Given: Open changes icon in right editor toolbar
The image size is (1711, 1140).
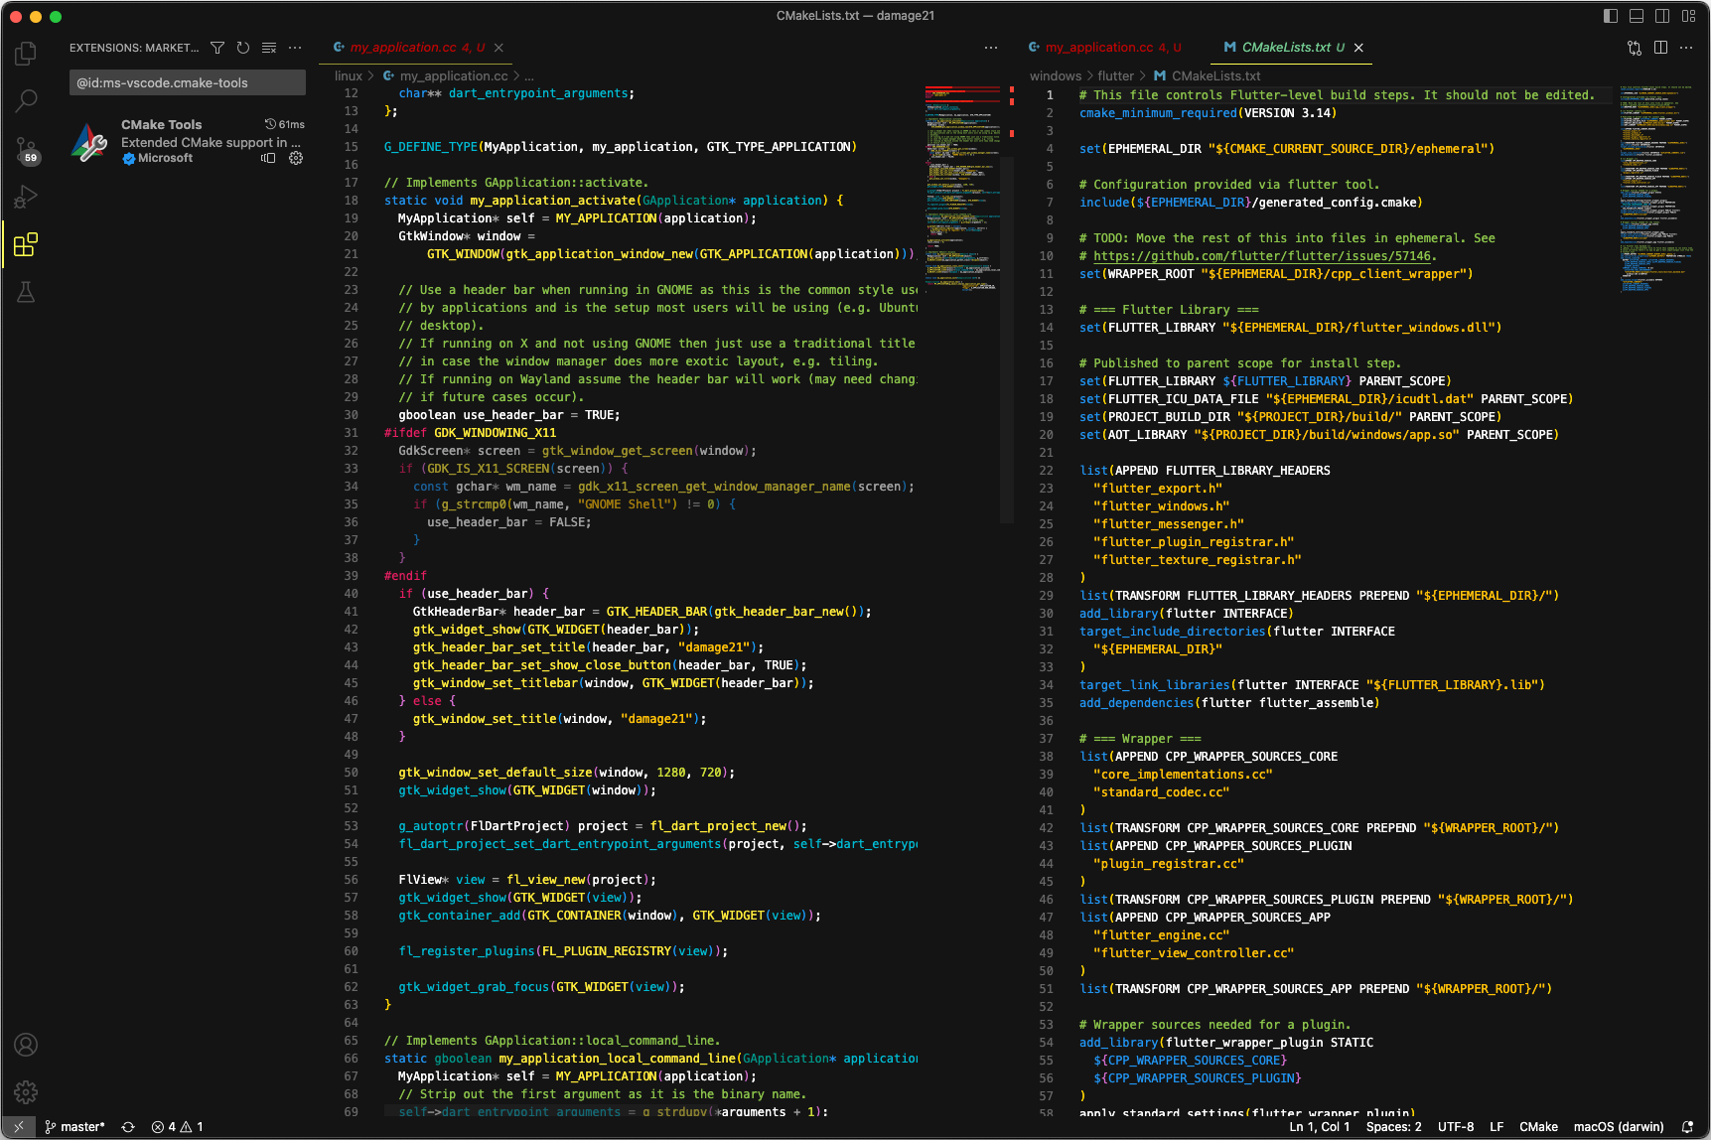Looking at the screenshot, I should point(1635,48).
